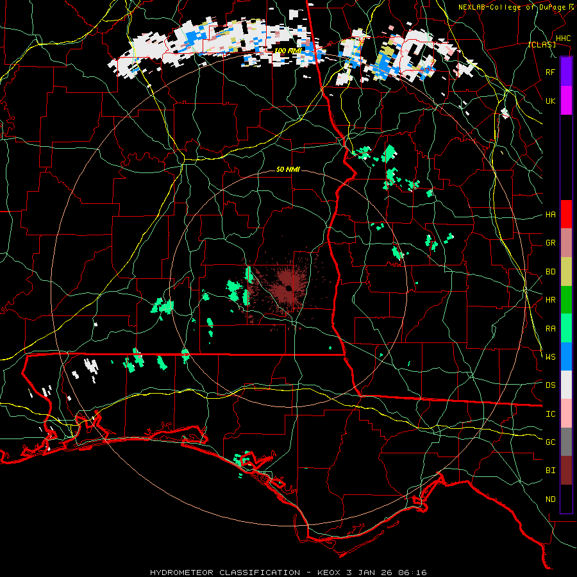This screenshot has height=577, width=577.
Task: Click the HA legend label
Action: click(x=550, y=214)
